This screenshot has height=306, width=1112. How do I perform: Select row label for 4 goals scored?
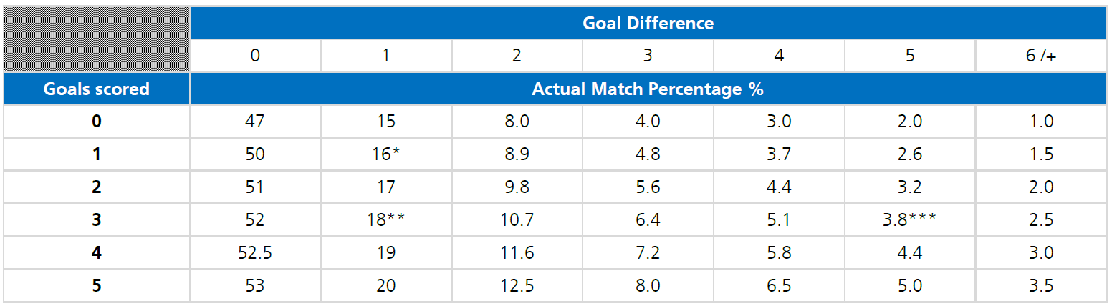pyautogui.click(x=97, y=253)
